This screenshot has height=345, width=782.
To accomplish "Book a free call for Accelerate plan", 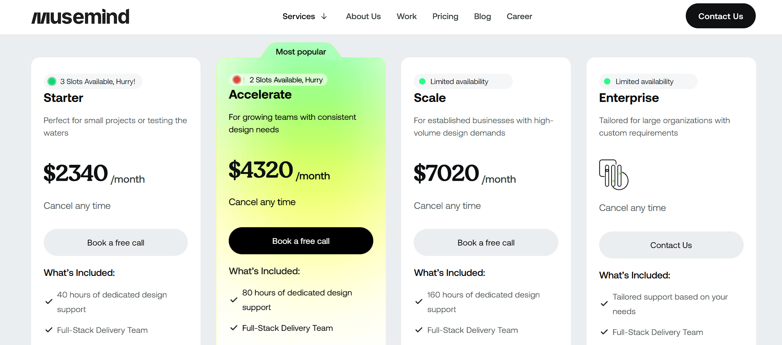I will (301, 241).
